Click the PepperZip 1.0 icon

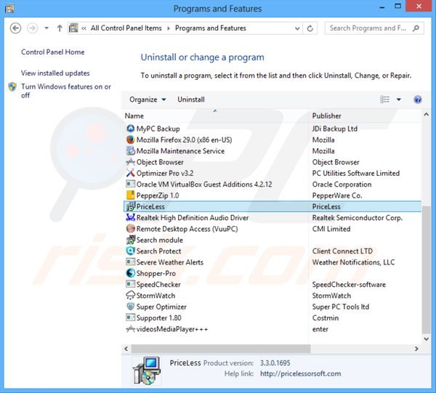[130, 195]
